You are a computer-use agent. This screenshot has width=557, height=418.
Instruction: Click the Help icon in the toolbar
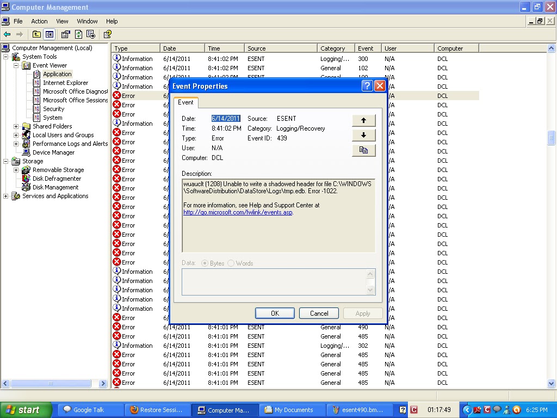(107, 34)
